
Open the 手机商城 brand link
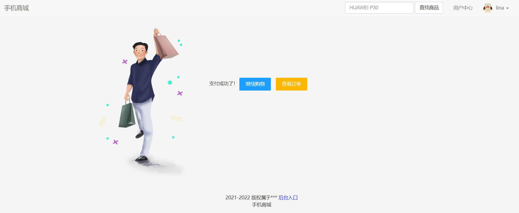(x=16, y=8)
